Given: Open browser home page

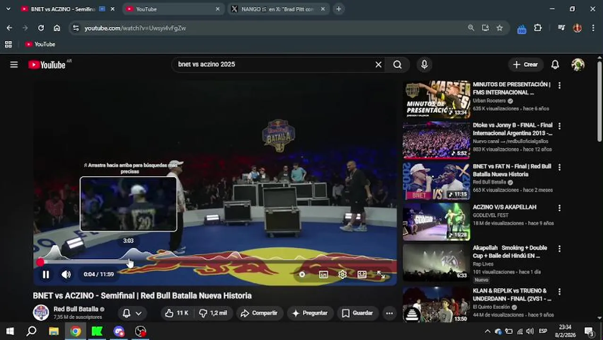Looking at the screenshot, I should coord(57,28).
